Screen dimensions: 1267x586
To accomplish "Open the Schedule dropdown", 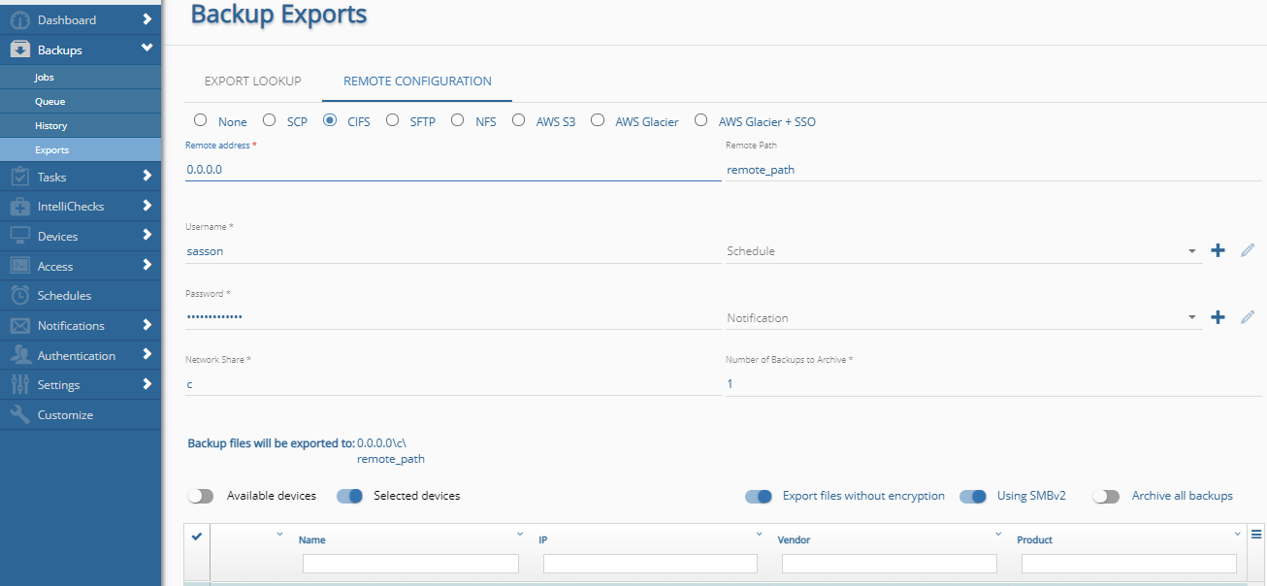I will pos(960,251).
